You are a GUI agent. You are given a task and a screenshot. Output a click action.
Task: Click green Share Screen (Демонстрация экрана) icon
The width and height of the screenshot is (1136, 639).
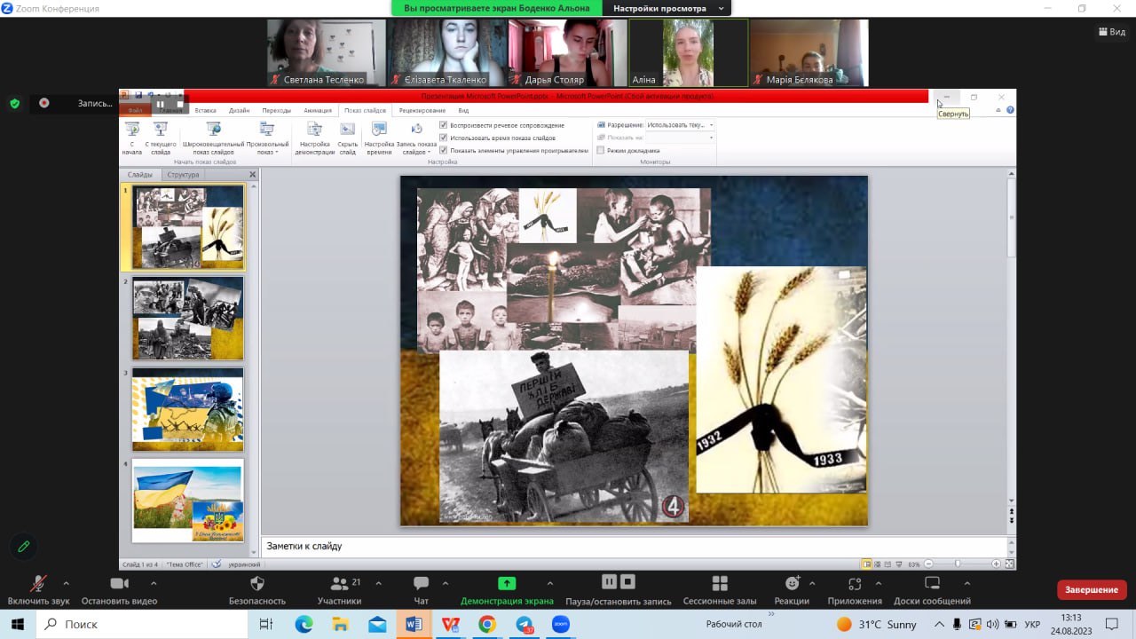click(x=507, y=583)
